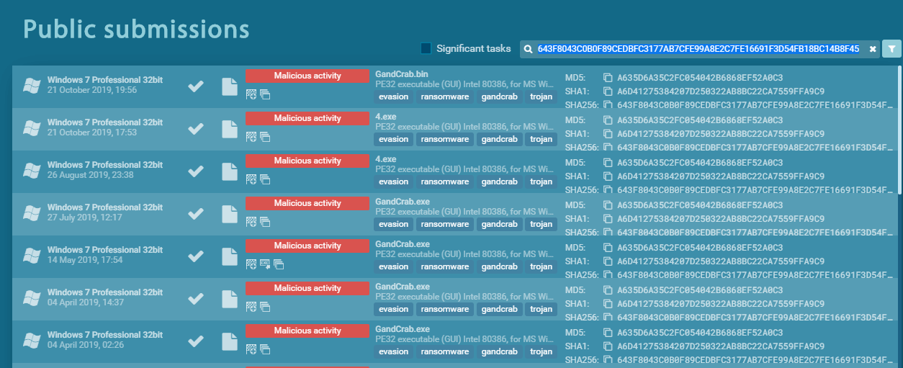Copy SHA256 hash of GandCrab.bin row
This screenshot has width=903, height=368.
point(607,105)
